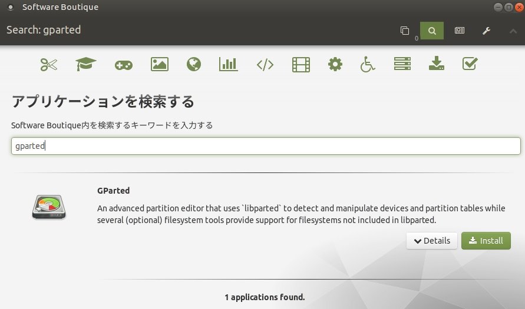Minimize the Software Boutique window
This screenshot has width=525, height=309.
coord(498,7)
